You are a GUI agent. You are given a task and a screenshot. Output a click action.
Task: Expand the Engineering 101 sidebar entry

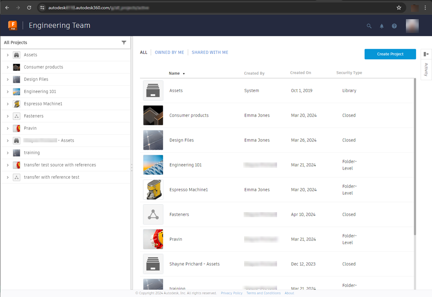(x=6, y=91)
